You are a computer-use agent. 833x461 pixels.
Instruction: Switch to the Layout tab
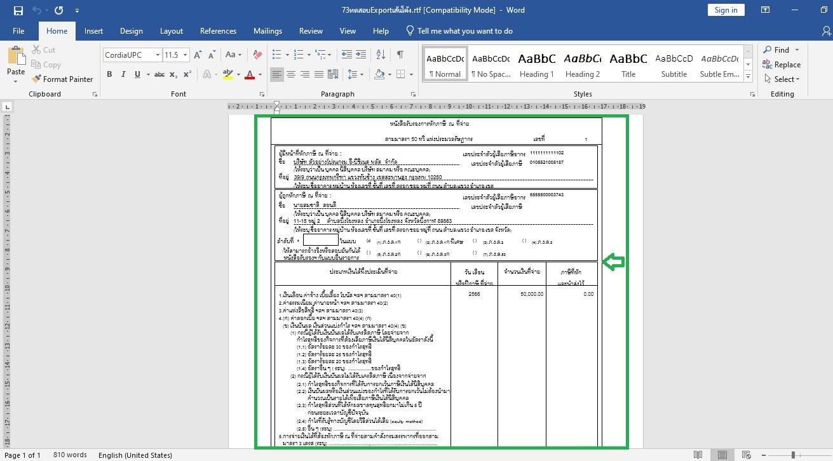[x=171, y=30]
